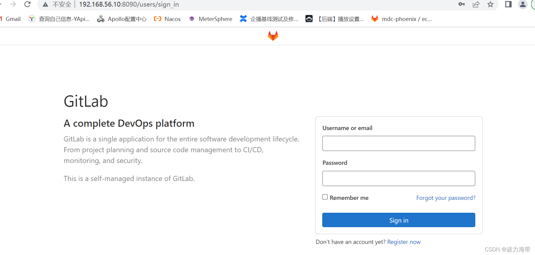The width and height of the screenshot is (535, 255).
Task: Open the 企播基线测试 bookmark
Action: pos(269,19)
